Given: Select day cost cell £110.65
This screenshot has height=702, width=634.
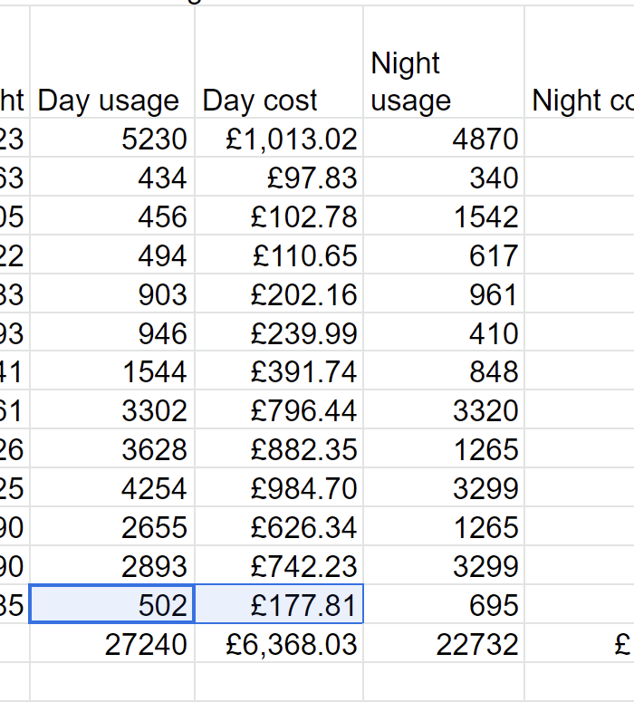Looking at the screenshot, I should [x=279, y=255].
